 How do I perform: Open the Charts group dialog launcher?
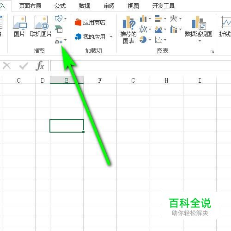[x=213, y=52]
